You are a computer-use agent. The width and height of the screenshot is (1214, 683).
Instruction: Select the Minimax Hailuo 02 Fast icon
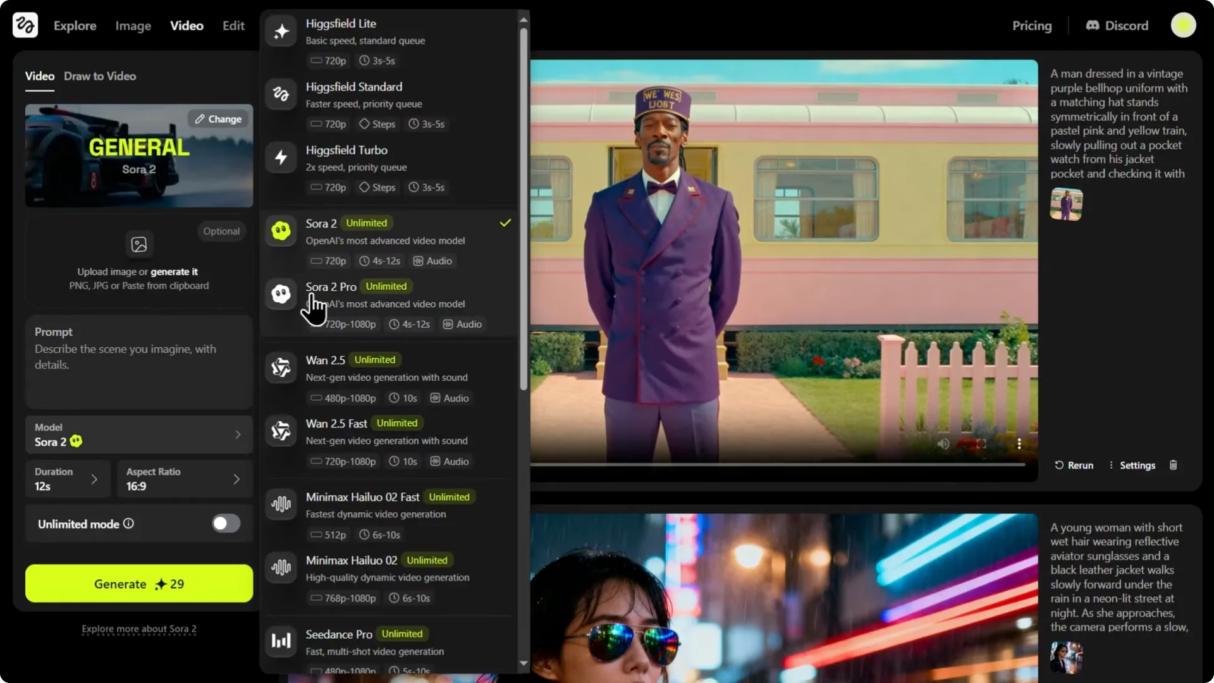(x=281, y=504)
